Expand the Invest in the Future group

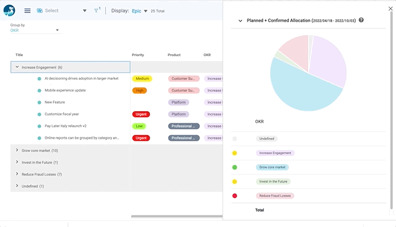click(17, 162)
